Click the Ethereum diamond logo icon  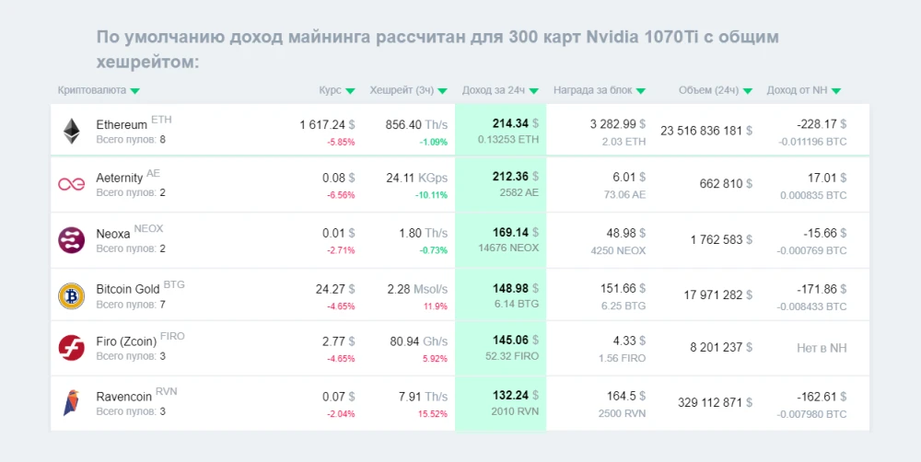click(x=72, y=131)
